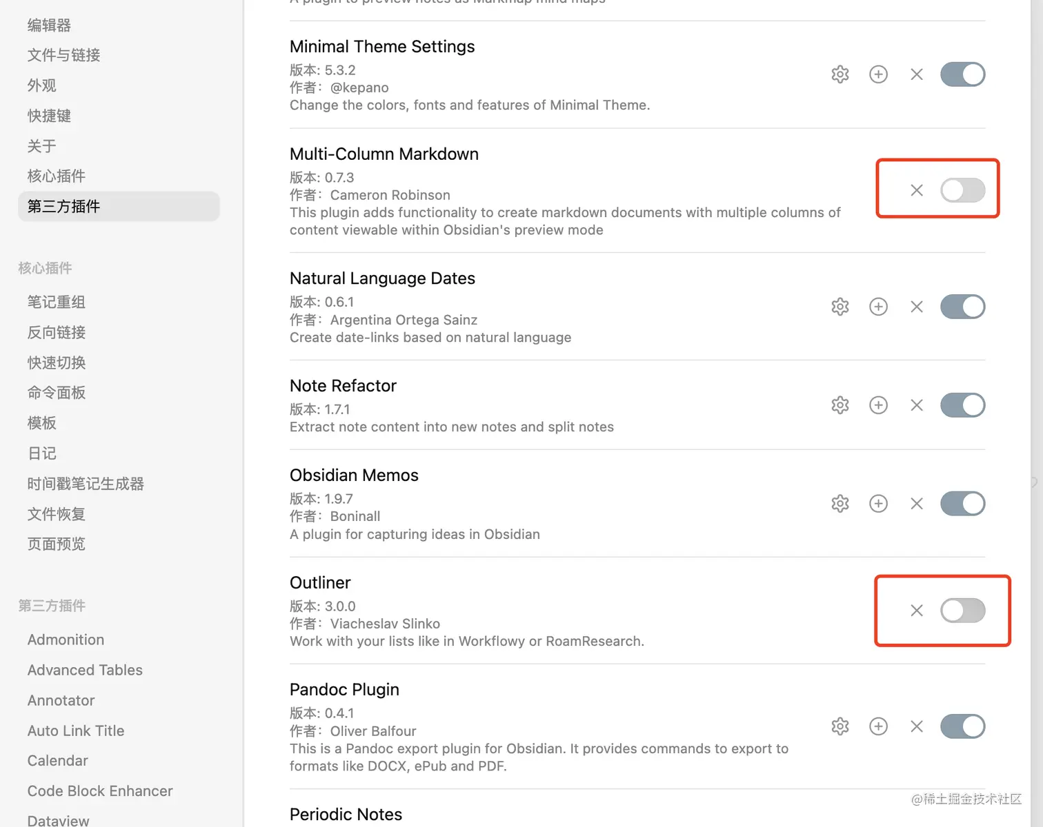Viewport: 1043px width, 827px height.
Task: Open 编辑器 settings tab
Action: pos(119,25)
